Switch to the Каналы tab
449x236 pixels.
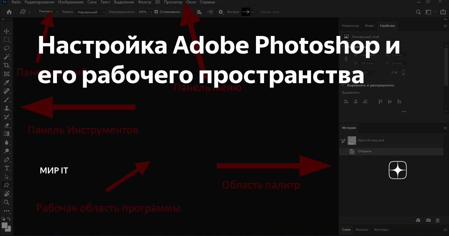tap(362, 229)
